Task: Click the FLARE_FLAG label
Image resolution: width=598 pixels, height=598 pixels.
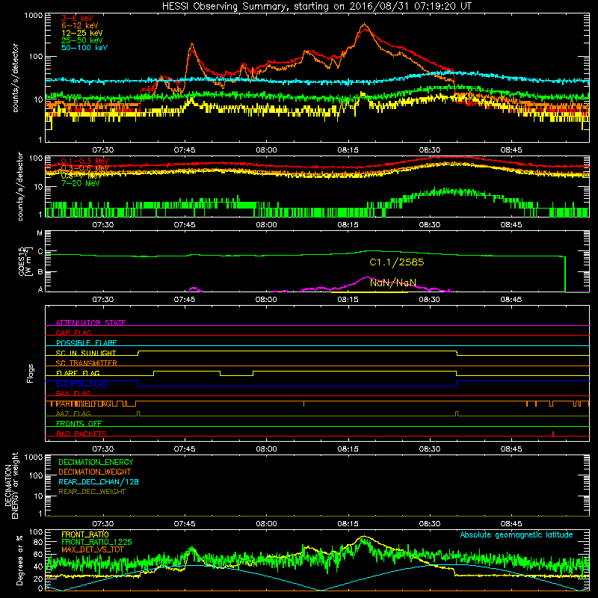Action: click(x=78, y=373)
